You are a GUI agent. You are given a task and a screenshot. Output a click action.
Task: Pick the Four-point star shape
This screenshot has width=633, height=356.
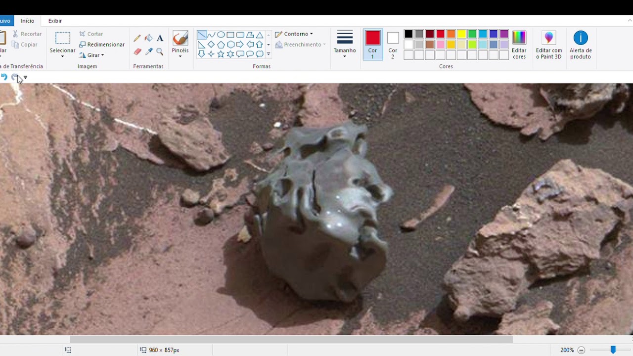click(211, 54)
